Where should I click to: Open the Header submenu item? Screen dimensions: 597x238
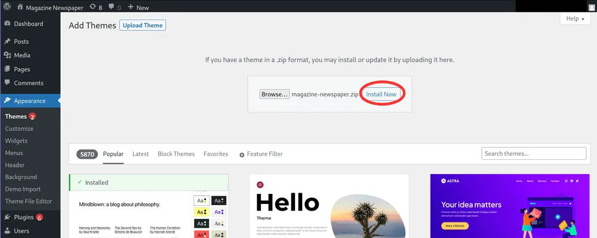pyautogui.click(x=15, y=165)
